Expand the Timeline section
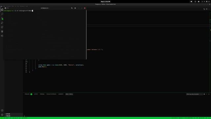Screen dimensions: 211x119 coord(14,116)
